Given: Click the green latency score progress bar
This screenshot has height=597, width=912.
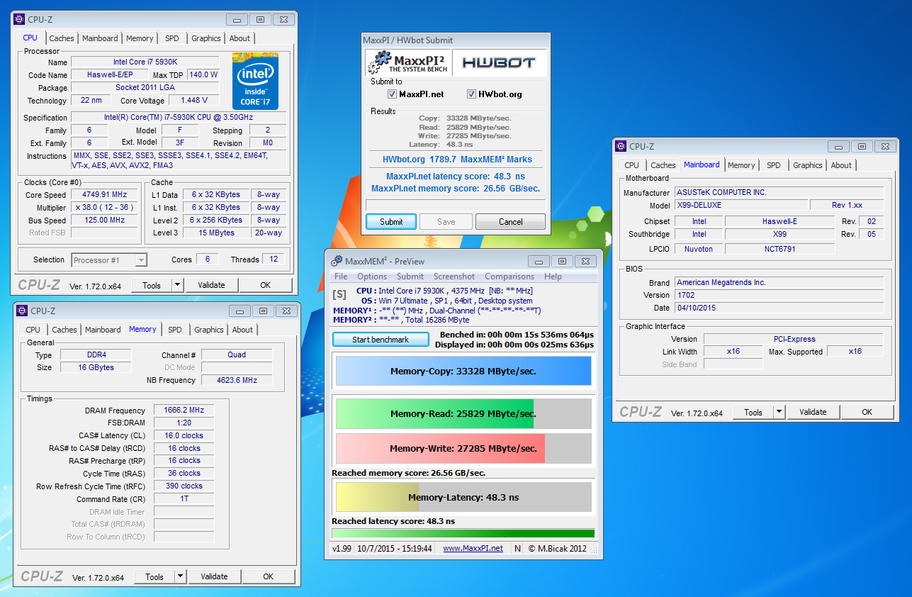Looking at the screenshot, I should [463, 534].
